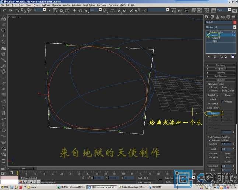
Task: Click the Weld threshold value field
Action: 226,149
